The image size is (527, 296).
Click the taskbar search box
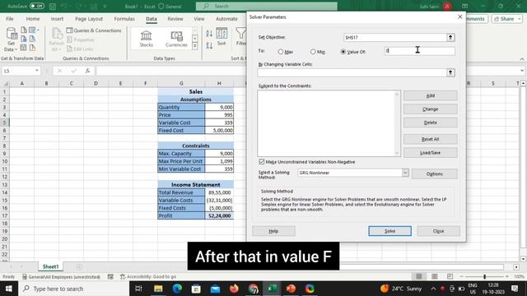pos(74,289)
